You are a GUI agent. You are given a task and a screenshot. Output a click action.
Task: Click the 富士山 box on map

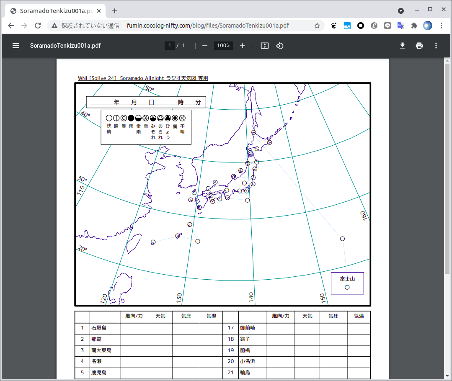point(347,283)
